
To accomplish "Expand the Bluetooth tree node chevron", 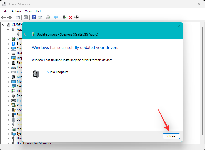I will click(8, 44).
